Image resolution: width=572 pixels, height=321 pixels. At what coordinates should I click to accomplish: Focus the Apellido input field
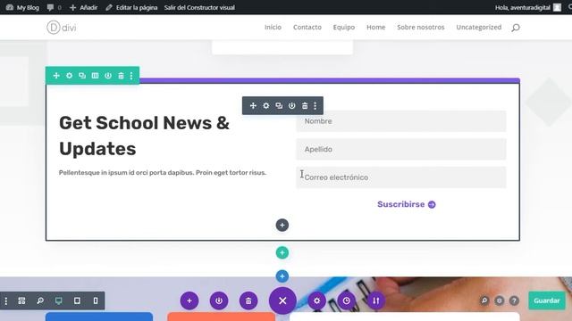[401, 149]
